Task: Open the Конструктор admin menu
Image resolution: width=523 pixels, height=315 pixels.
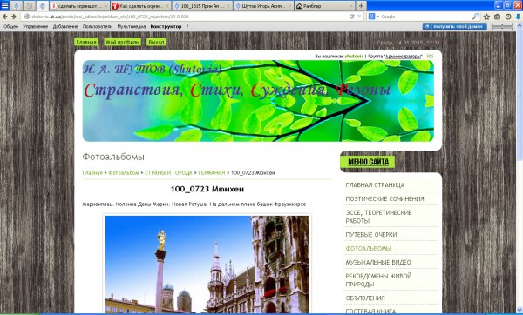Action: 166,27
